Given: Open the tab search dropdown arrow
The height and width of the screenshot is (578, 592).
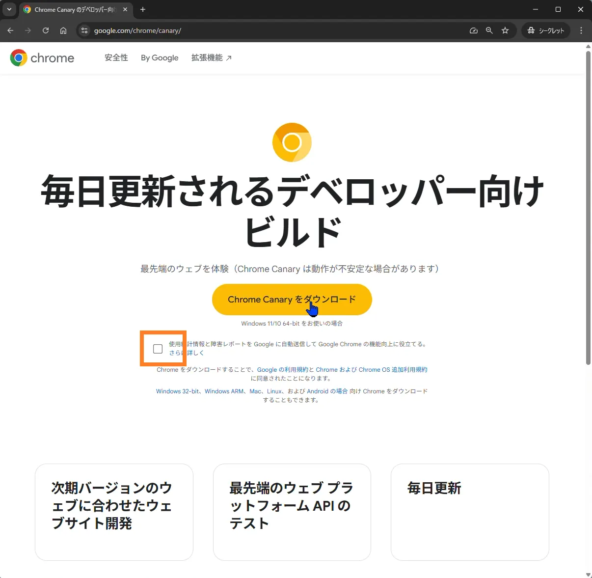Looking at the screenshot, I should click(9, 9).
